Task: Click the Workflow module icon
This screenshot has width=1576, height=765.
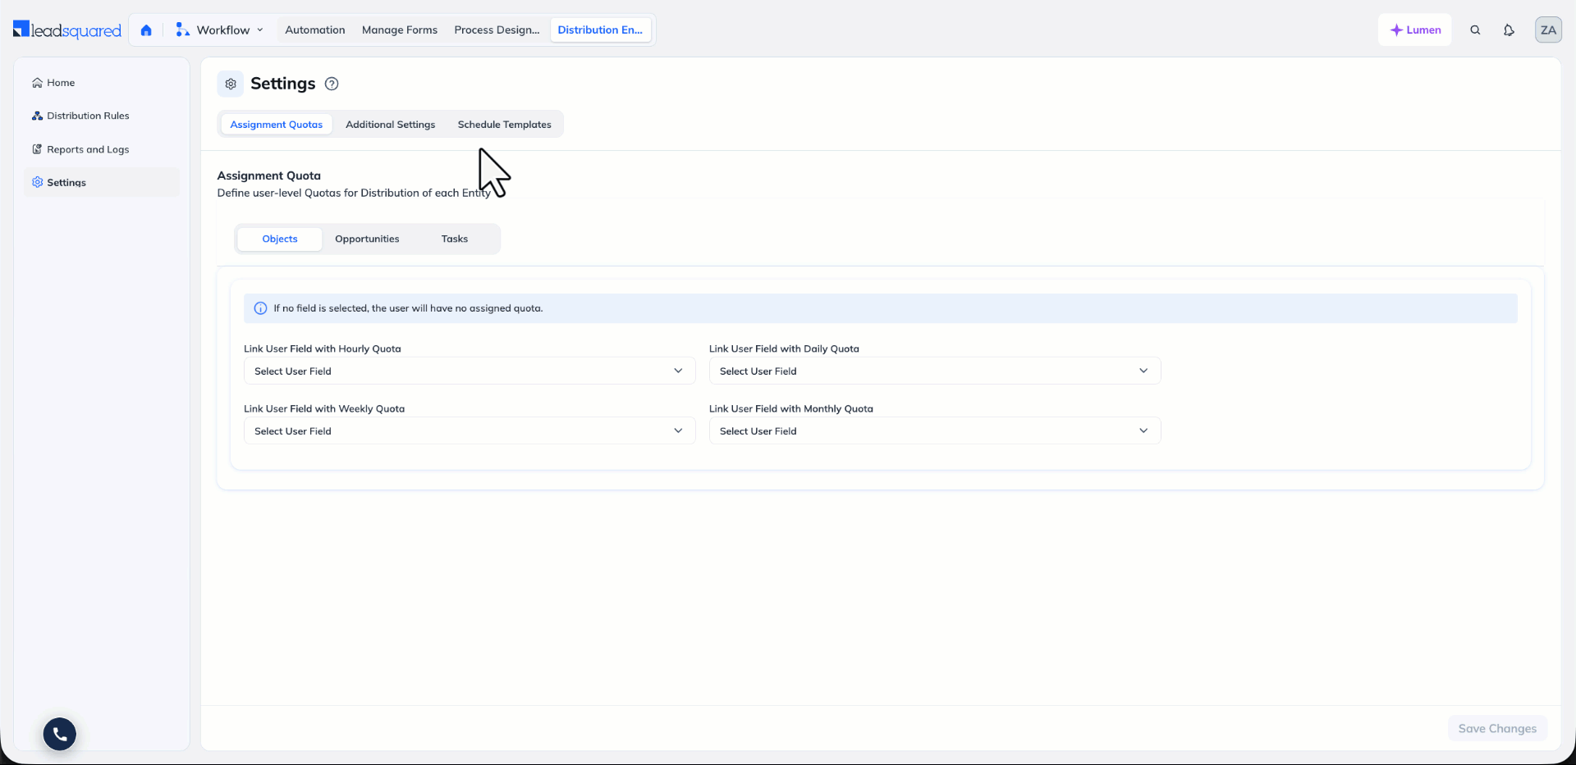Action: click(x=182, y=30)
